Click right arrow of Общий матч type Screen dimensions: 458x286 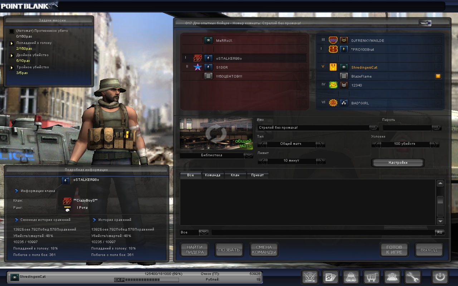pyautogui.click(x=321, y=144)
